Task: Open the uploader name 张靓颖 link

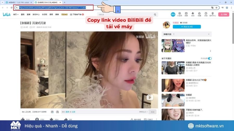Action: 176,23
